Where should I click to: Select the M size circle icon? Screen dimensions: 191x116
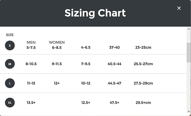click(x=10, y=64)
